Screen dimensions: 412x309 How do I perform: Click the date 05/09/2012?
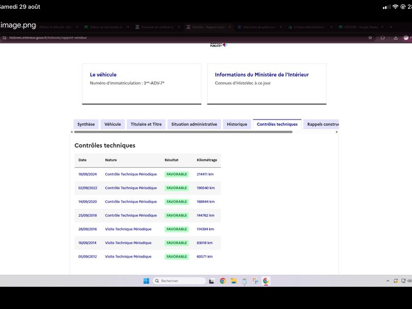point(88,256)
